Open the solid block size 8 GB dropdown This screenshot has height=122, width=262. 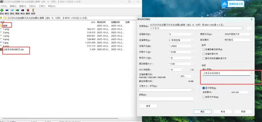(181, 64)
